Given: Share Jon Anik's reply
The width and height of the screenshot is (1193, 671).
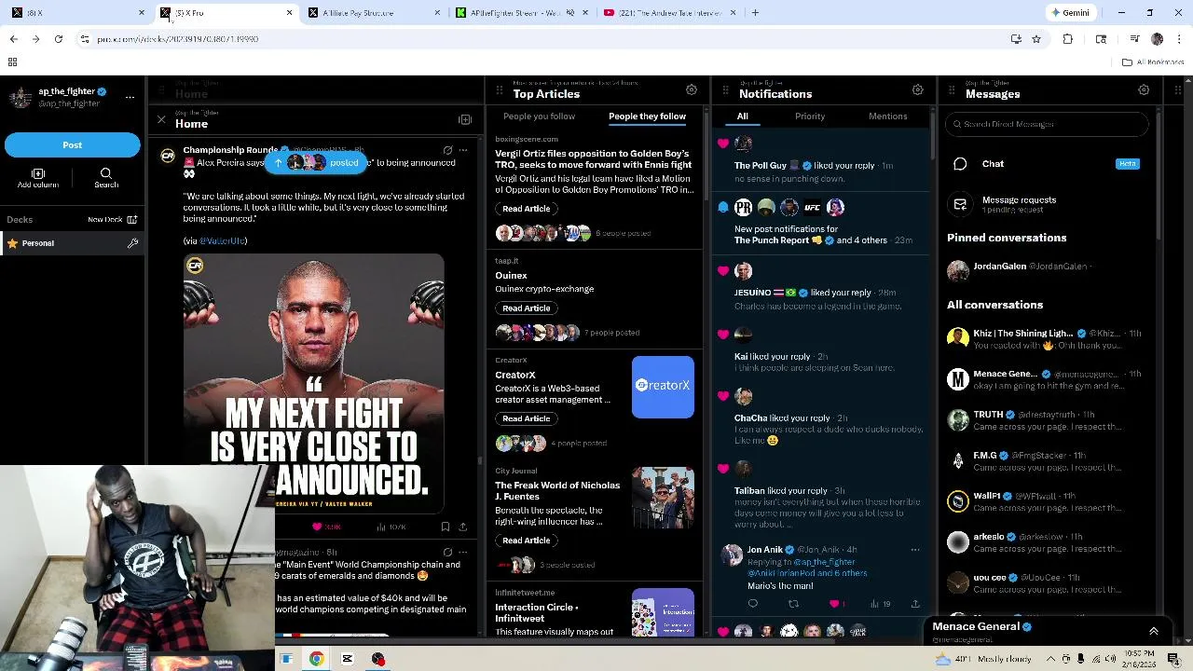Looking at the screenshot, I should [915, 604].
